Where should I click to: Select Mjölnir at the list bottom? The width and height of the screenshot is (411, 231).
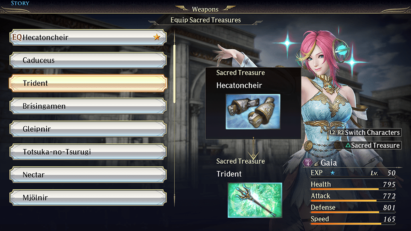pyautogui.click(x=88, y=197)
